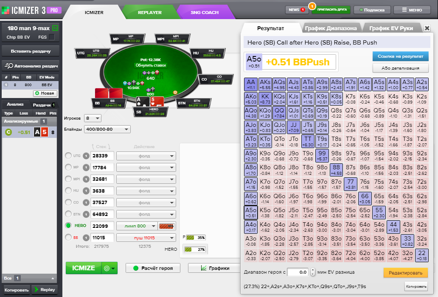This screenshot has height=297, width=438.
Task: Click the green N badge beside 180 man 9-max
Action: pos(55,28)
